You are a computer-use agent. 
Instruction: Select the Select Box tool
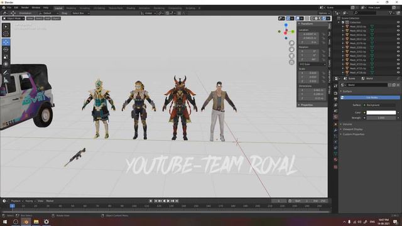6,26
